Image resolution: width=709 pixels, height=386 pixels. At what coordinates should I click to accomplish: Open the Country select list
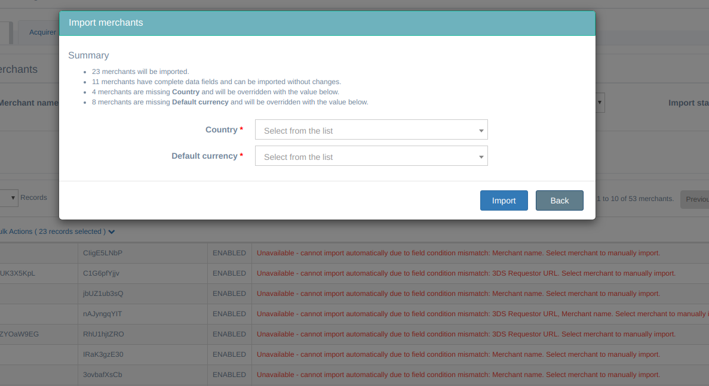371,130
